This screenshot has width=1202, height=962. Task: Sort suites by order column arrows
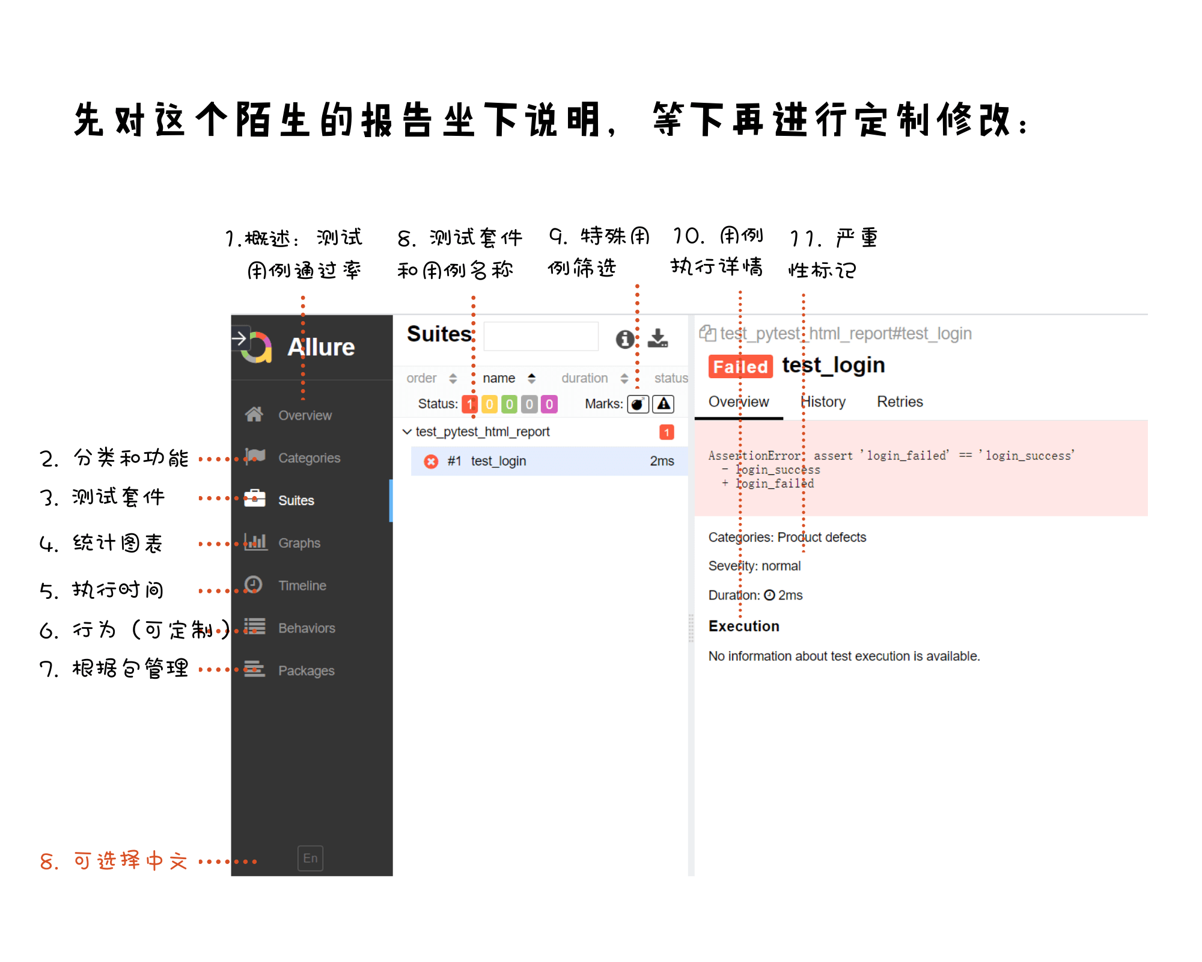(x=453, y=378)
